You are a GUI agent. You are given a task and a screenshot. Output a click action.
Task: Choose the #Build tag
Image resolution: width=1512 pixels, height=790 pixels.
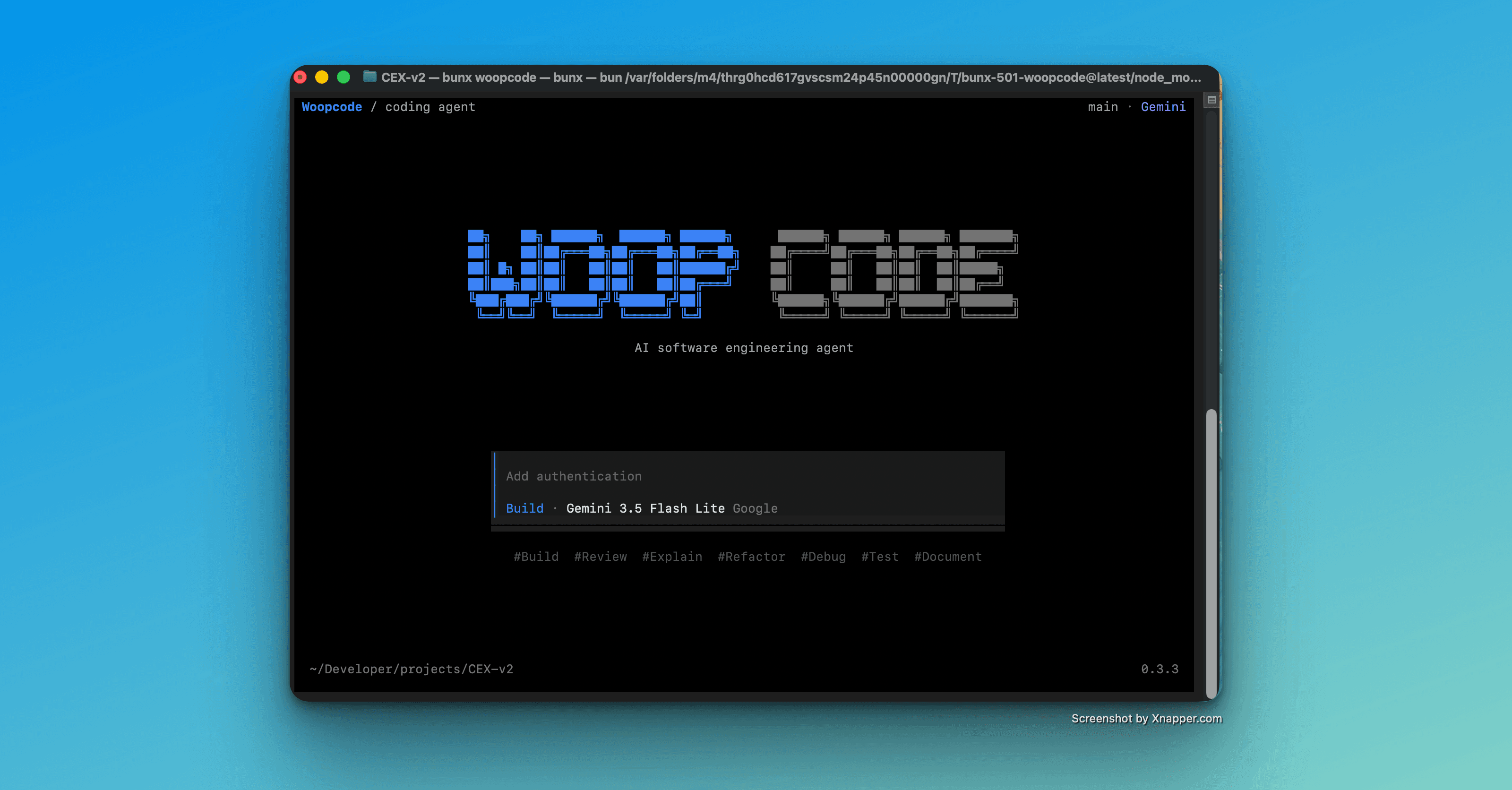[536, 557]
